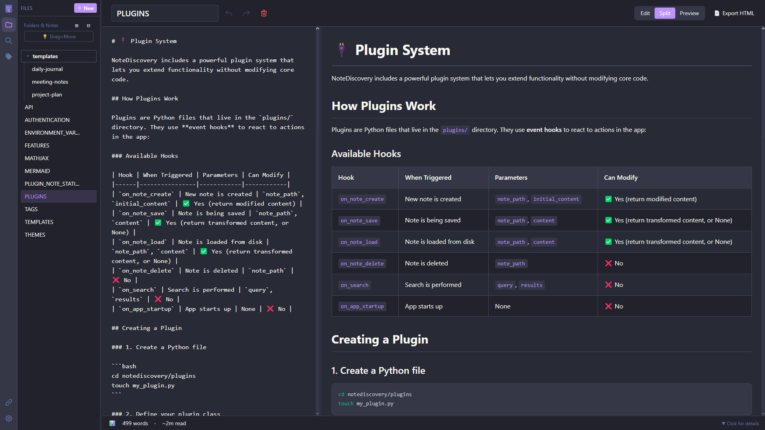765x430 pixels.
Task: Click the Export HTML document icon
Action: click(717, 13)
